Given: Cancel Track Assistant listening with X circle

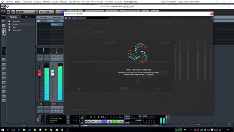Looking at the screenshot, I should 139,82.
